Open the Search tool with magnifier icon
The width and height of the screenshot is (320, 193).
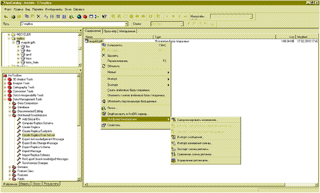click(72, 17)
